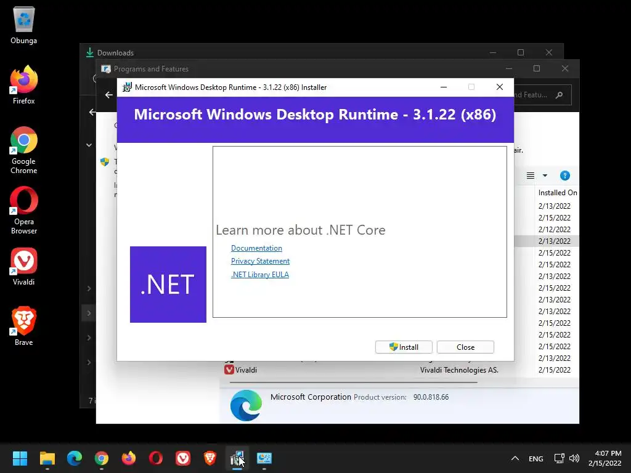Switch to Chrome in the taskbar
The width and height of the screenshot is (631, 473).
point(102,458)
